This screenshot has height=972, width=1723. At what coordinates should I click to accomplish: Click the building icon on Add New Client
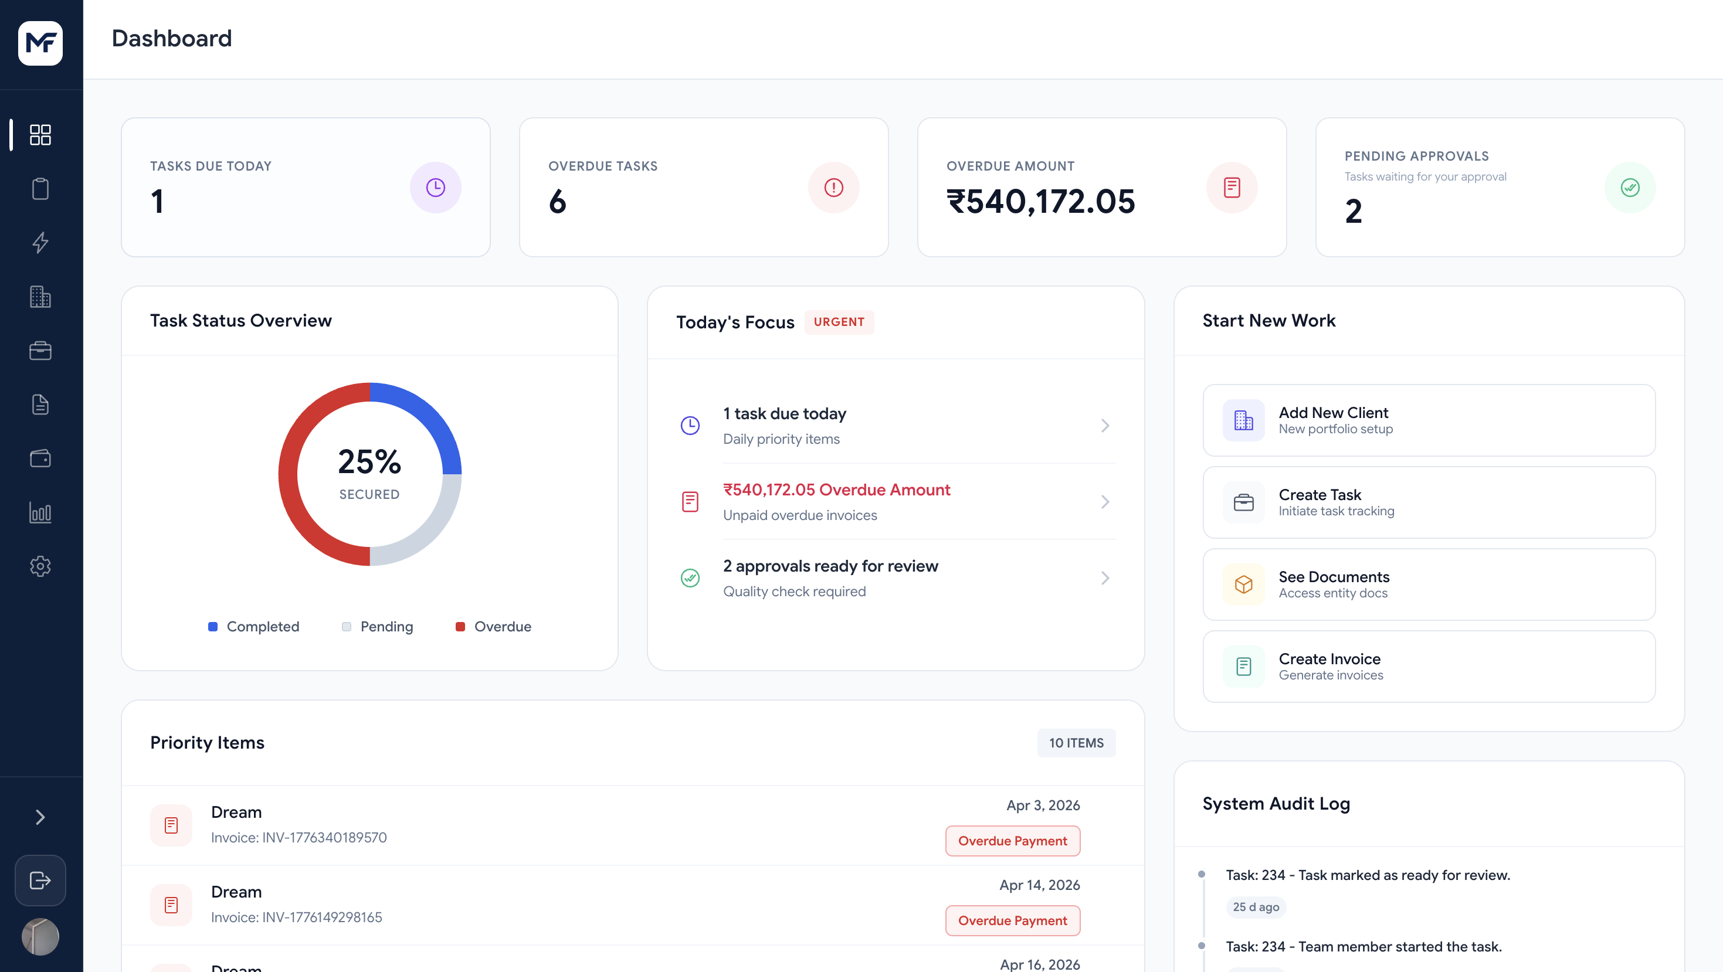pos(1243,420)
